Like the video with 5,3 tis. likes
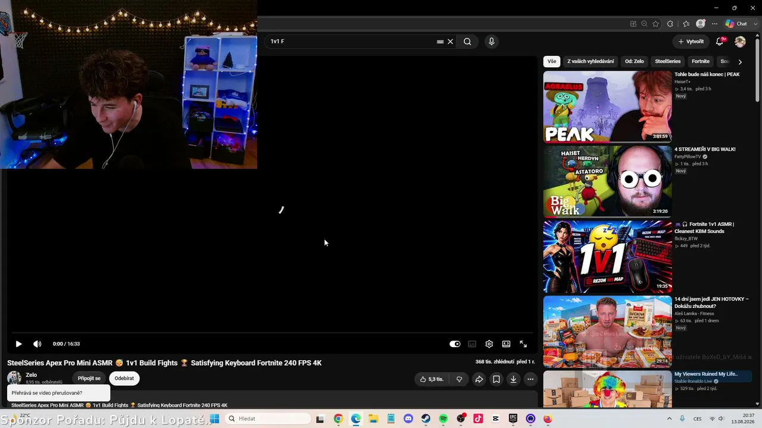This screenshot has width=762, height=428. pyautogui.click(x=432, y=379)
